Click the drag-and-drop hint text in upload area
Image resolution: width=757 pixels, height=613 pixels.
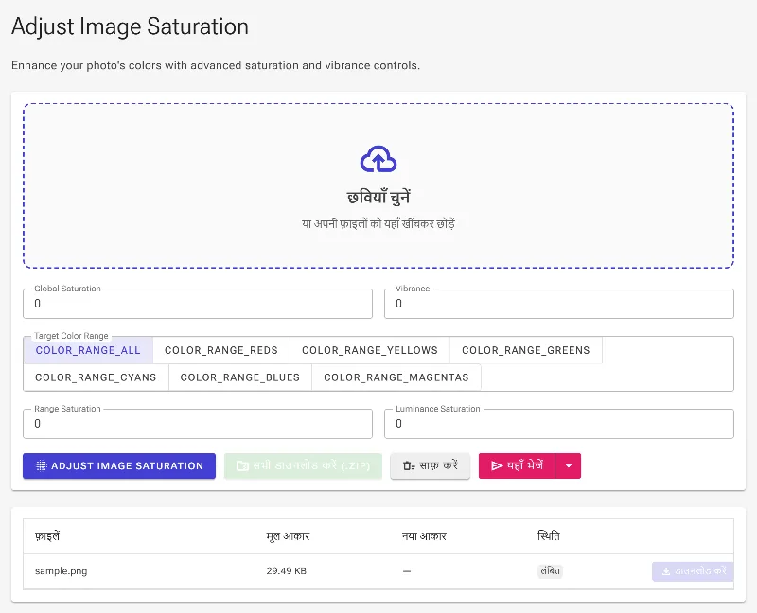click(x=378, y=224)
